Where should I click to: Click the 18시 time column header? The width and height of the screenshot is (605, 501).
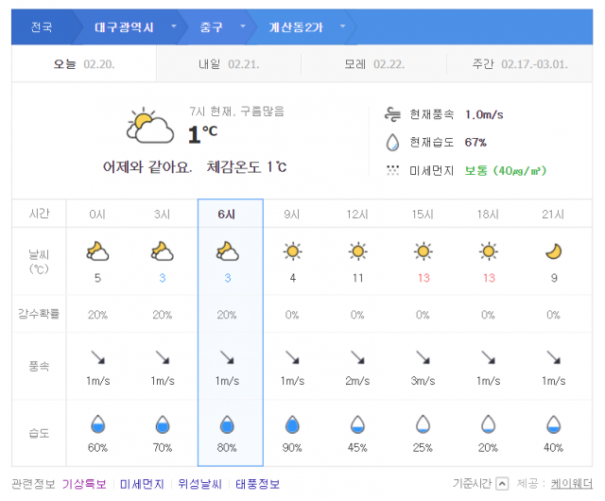[488, 214]
